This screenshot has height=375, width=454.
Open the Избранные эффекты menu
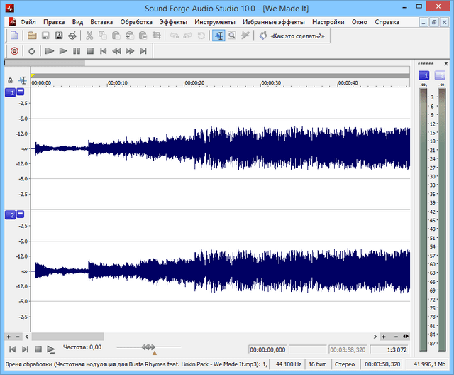coord(273,22)
